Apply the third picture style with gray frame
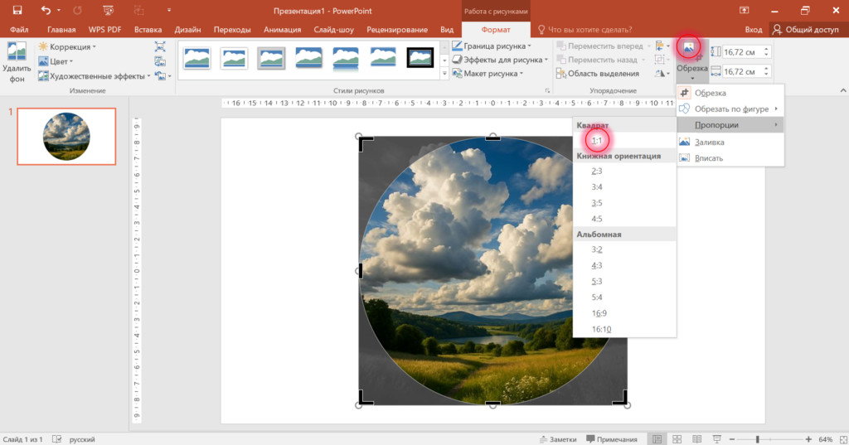 pos(271,57)
